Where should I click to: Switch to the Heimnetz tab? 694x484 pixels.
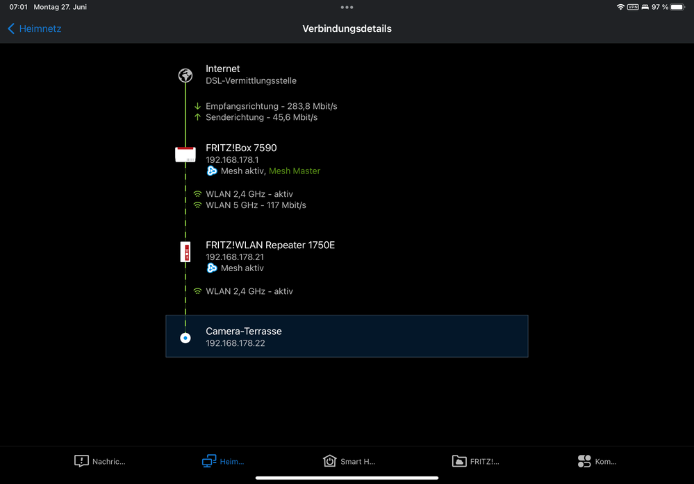[223, 461]
